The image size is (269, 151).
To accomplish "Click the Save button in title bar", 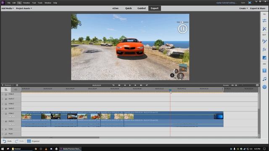I will click(x=243, y=3).
